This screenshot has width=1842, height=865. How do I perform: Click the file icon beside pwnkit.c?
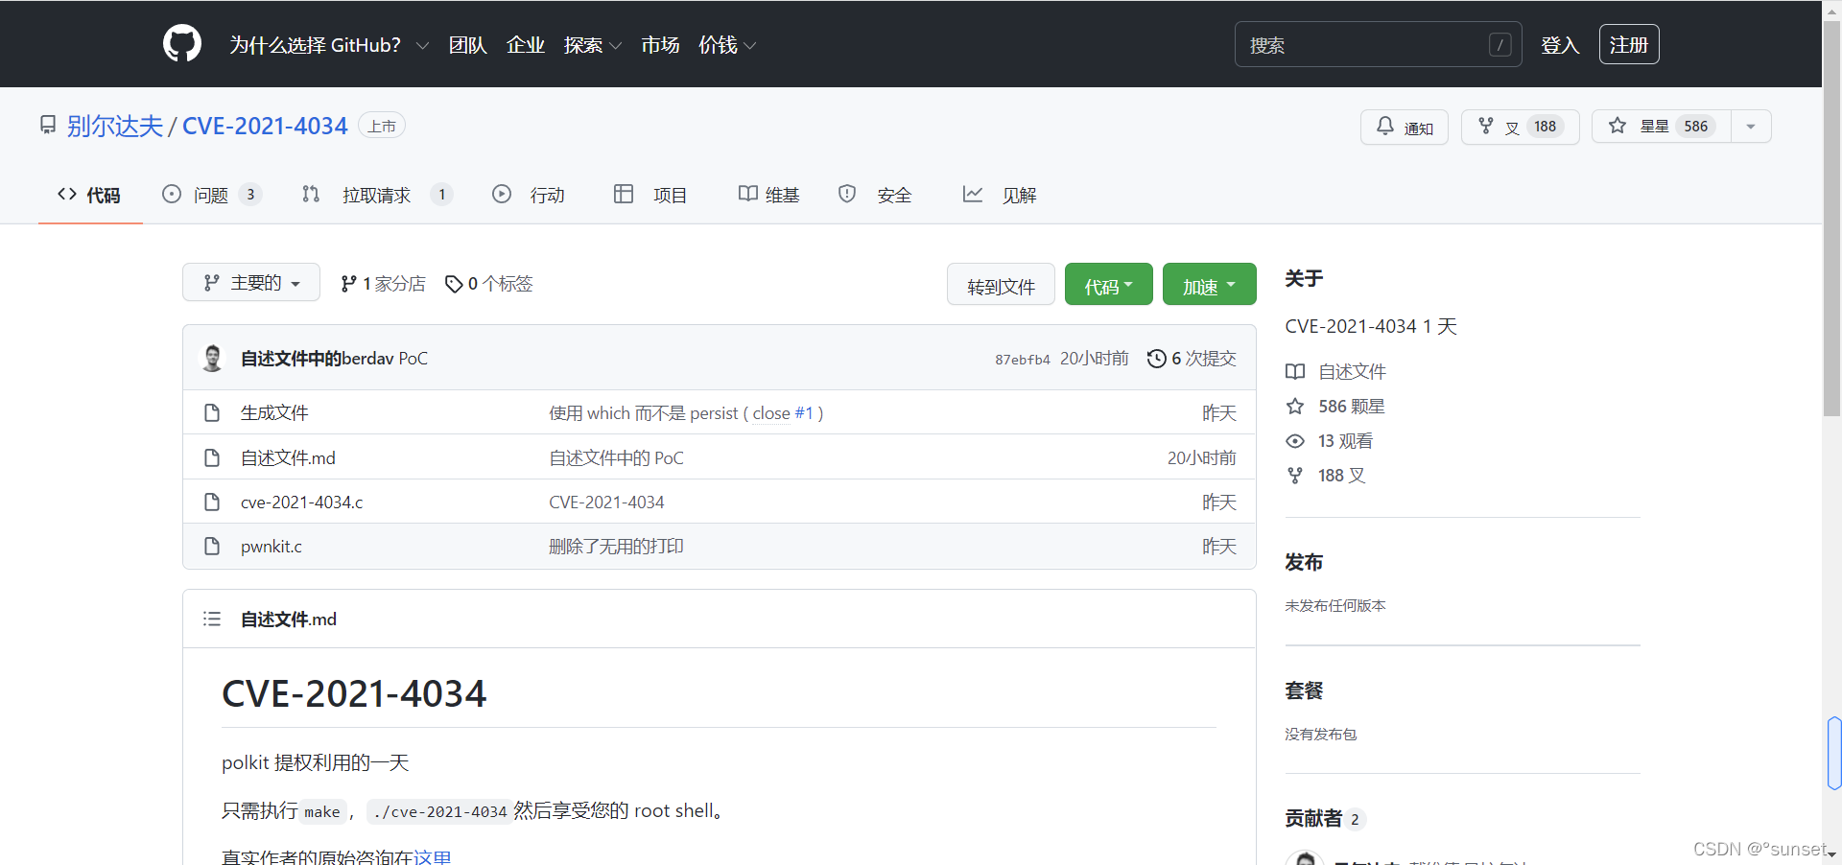(212, 547)
